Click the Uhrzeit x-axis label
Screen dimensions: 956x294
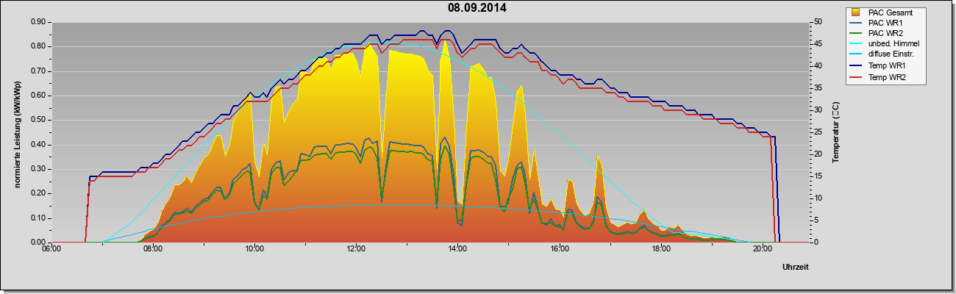795,268
